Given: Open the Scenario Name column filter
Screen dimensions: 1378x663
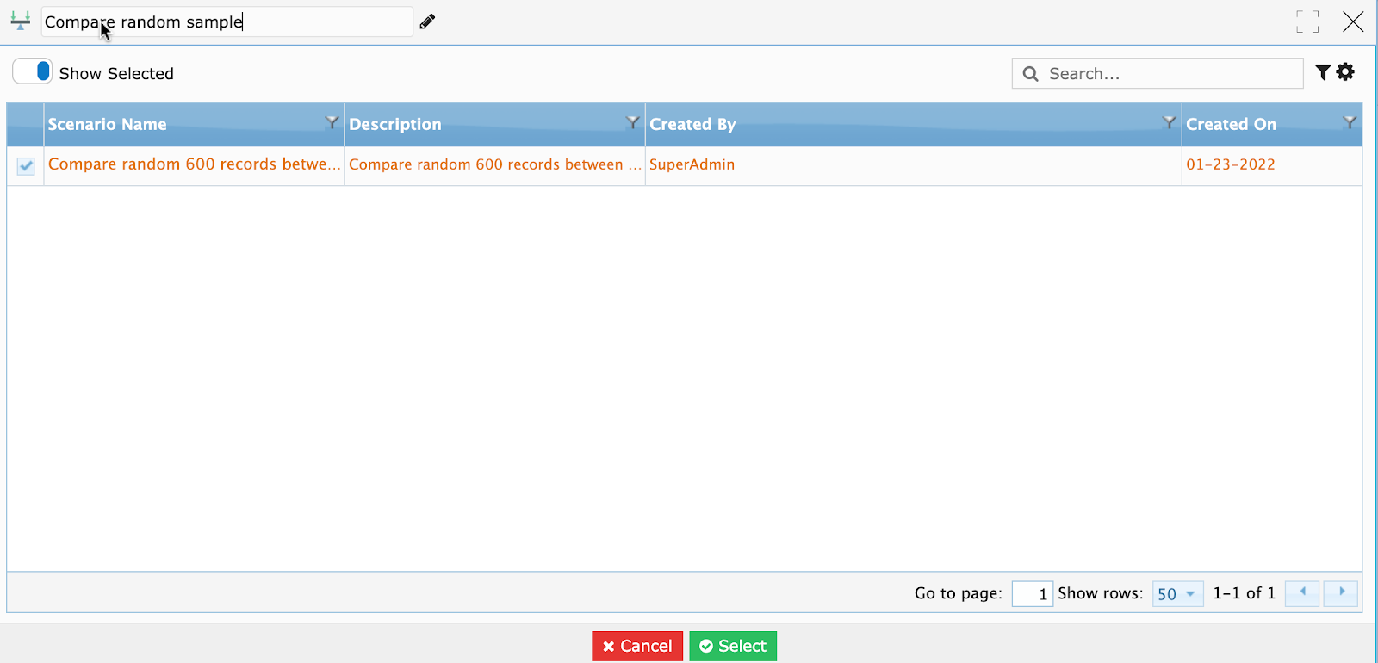Looking at the screenshot, I should coord(332,122).
